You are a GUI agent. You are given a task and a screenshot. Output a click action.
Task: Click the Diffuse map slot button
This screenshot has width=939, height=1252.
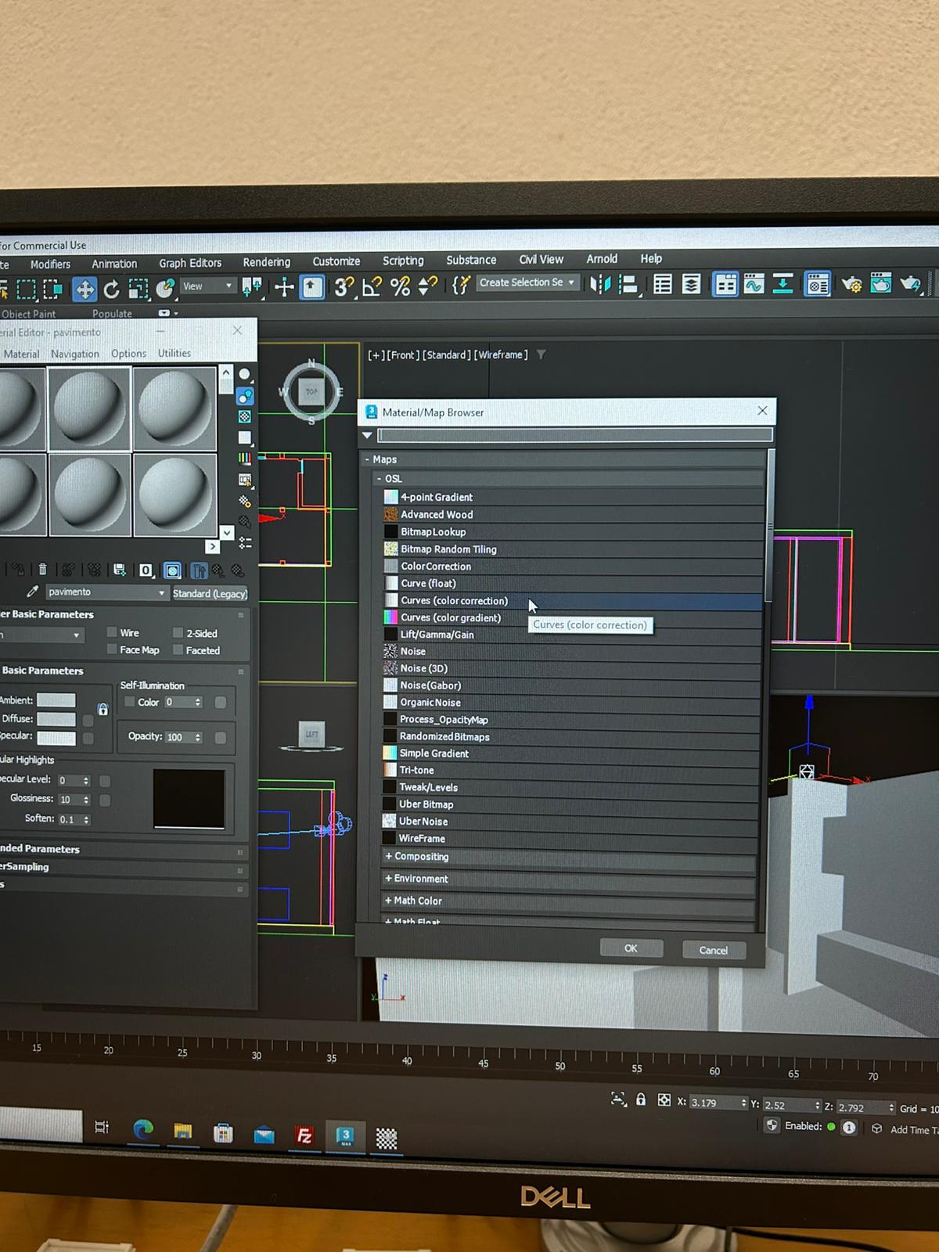pyautogui.click(x=88, y=720)
